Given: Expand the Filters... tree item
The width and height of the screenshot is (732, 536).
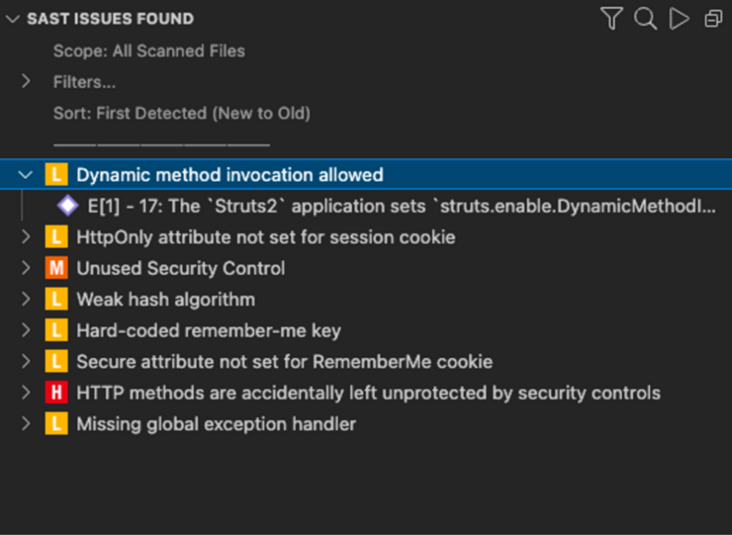Looking at the screenshot, I should pos(27,82).
